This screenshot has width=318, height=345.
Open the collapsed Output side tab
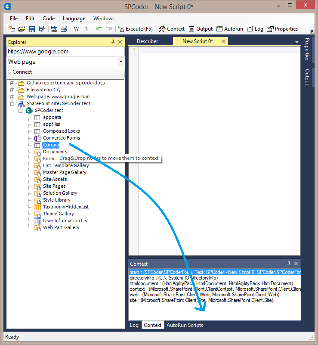pos(307,77)
